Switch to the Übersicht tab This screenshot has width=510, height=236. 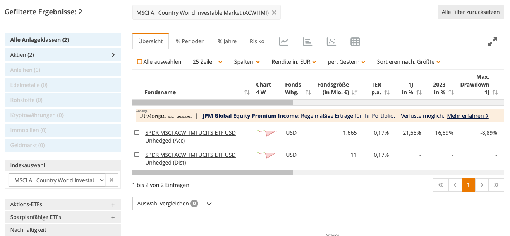151,41
